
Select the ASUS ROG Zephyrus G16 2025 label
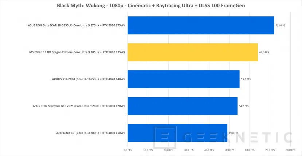point(79,106)
